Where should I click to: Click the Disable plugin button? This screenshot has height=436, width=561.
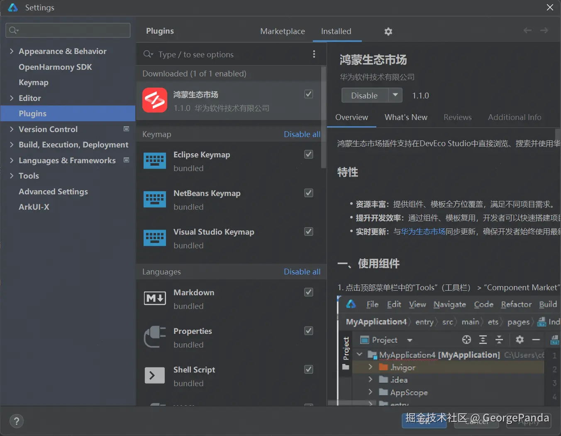(x=365, y=95)
